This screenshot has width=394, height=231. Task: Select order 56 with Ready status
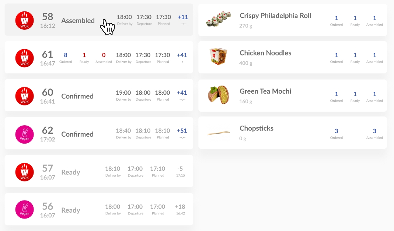(x=99, y=209)
